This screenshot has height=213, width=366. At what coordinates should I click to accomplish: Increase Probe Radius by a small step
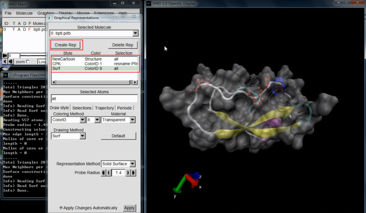click(128, 173)
